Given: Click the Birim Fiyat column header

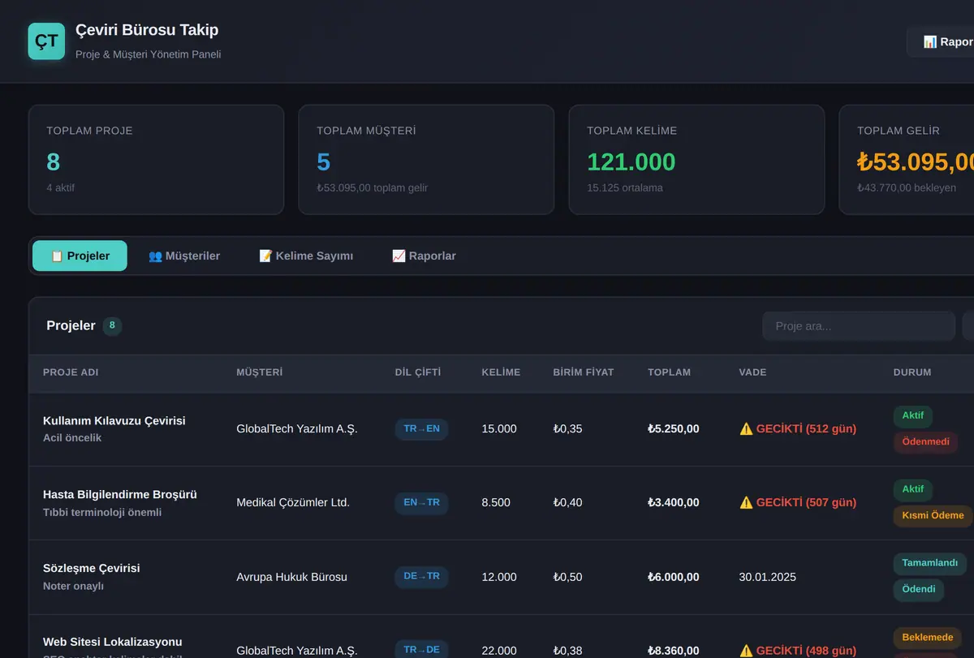Looking at the screenshot, I should (584, 372).
